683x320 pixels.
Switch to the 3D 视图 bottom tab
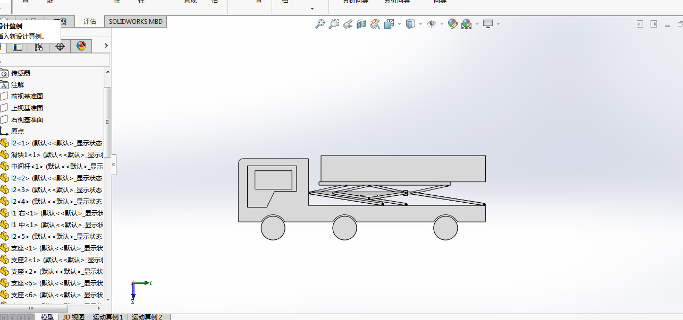pos(74,317)
